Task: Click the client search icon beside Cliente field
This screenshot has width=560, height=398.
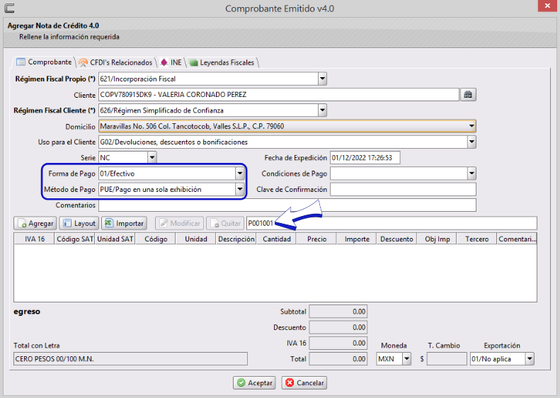Action: click(468, 95)
